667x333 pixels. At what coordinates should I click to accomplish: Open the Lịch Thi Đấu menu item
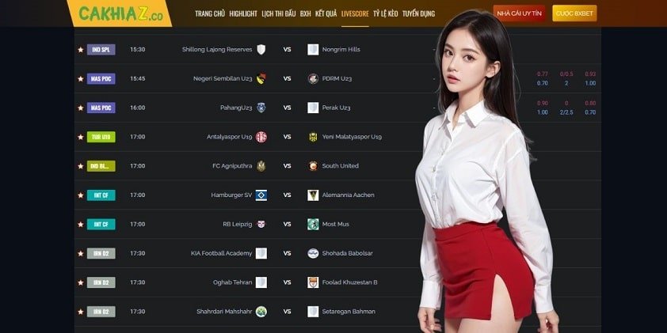coord(279,13)
